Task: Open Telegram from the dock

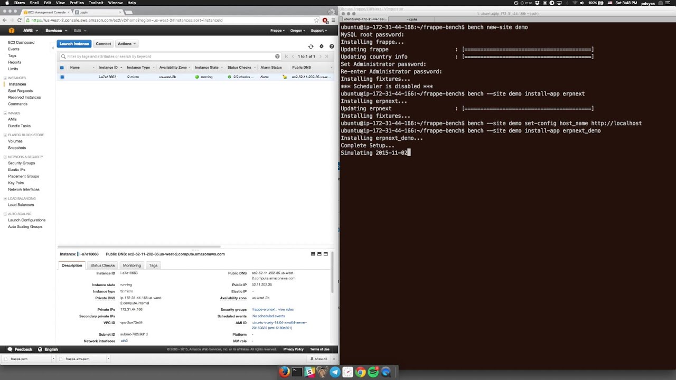Action: [x=335, y=372]
